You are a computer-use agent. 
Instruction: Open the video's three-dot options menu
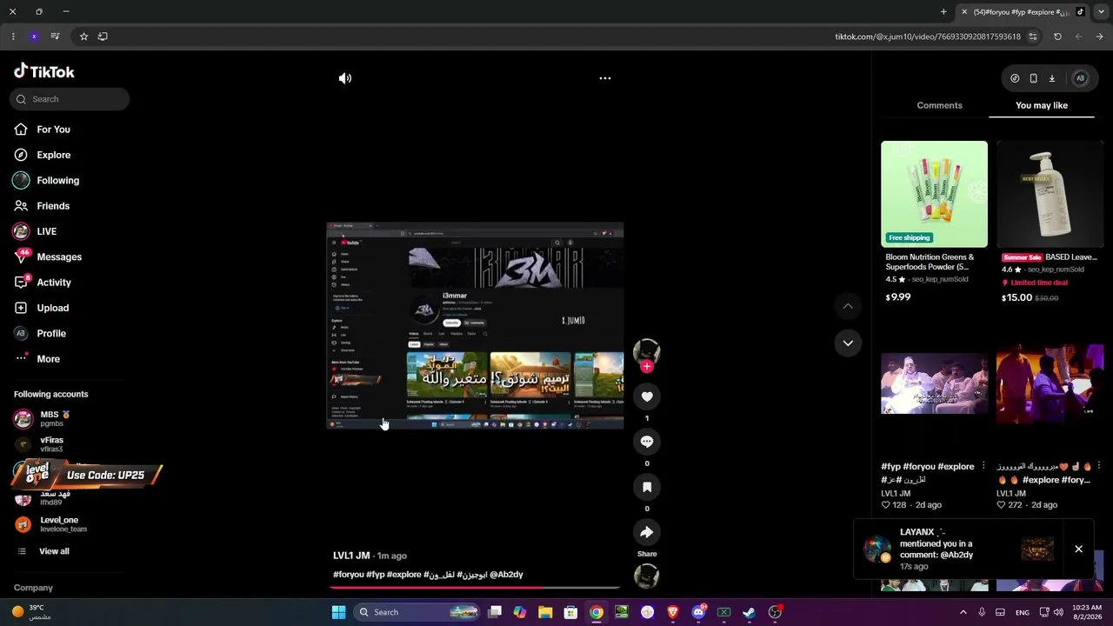tap(605, 78)
